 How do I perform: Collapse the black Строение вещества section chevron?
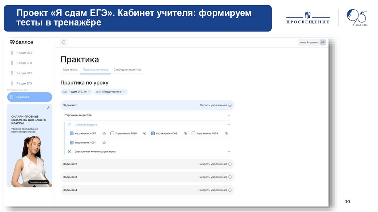(229, 115)
